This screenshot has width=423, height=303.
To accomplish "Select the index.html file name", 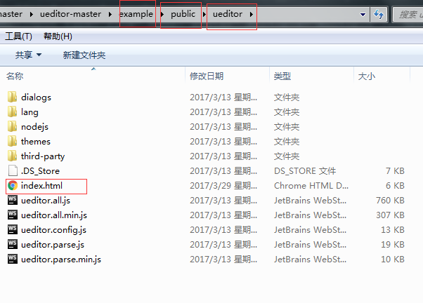I will (42, 186).
